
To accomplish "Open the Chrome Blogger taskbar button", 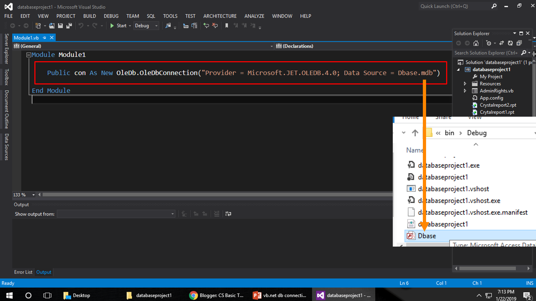I will point(217,295).
